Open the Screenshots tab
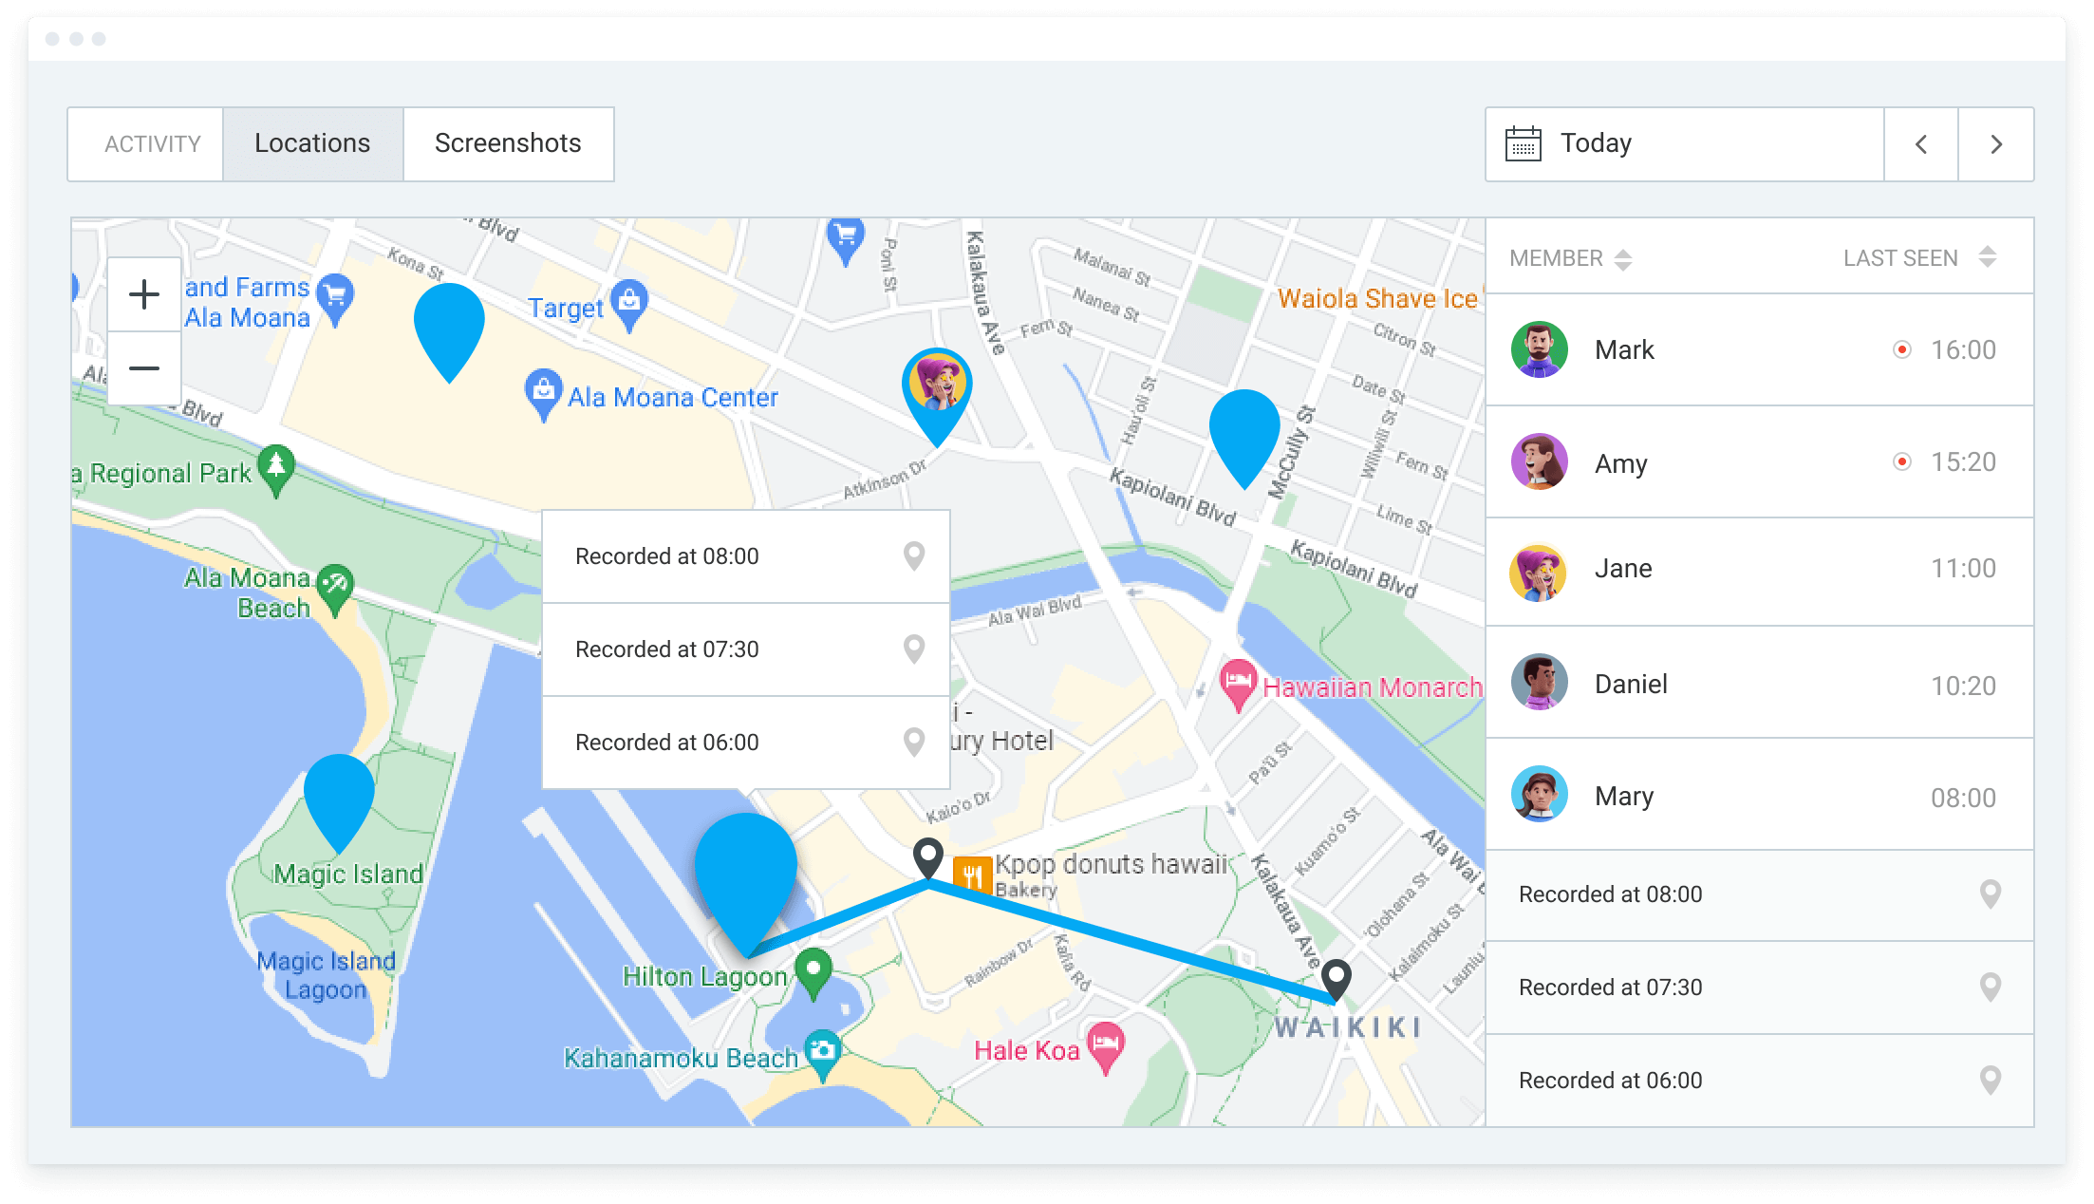 point(508,143)
